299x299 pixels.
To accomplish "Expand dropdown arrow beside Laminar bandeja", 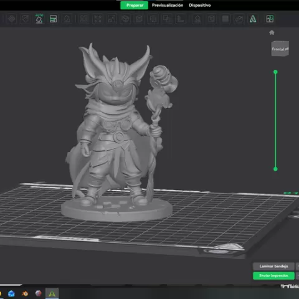I will coord(297,266).
